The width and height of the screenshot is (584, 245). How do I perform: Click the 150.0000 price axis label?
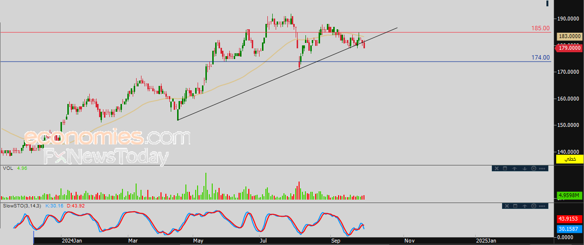click(568, 125)
